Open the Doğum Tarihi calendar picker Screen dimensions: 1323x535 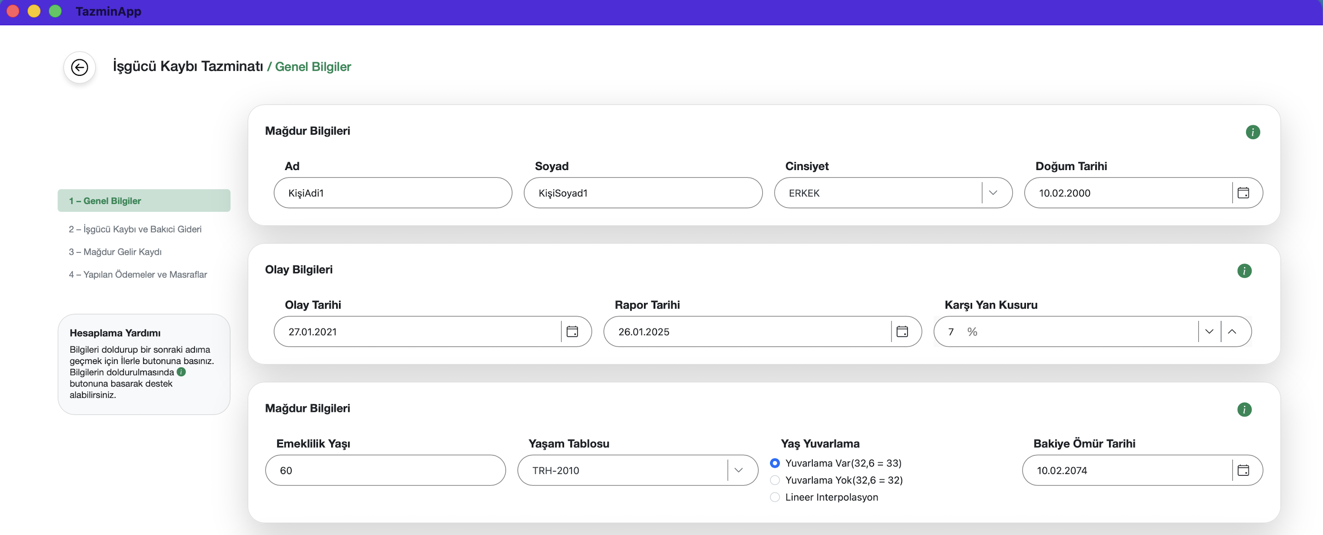1243,193
